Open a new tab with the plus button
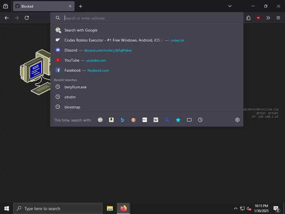Image resolution: width=285 pixels, height=214 pixels. point(80,6)
